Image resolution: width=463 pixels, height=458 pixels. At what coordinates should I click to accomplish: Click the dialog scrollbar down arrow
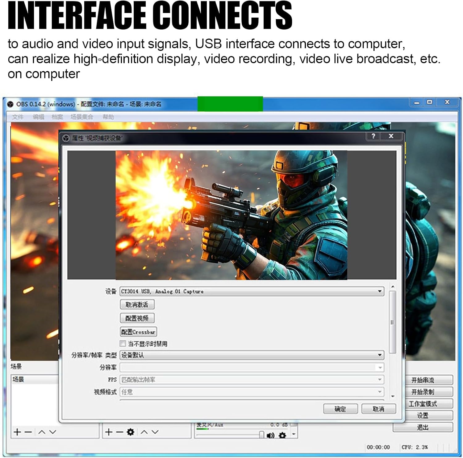[393, 396]
